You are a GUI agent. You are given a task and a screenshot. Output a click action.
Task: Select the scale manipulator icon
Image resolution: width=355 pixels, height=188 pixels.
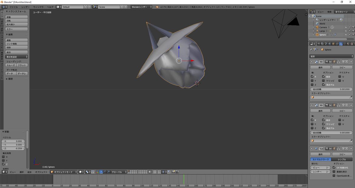click(x=109, y=172)
